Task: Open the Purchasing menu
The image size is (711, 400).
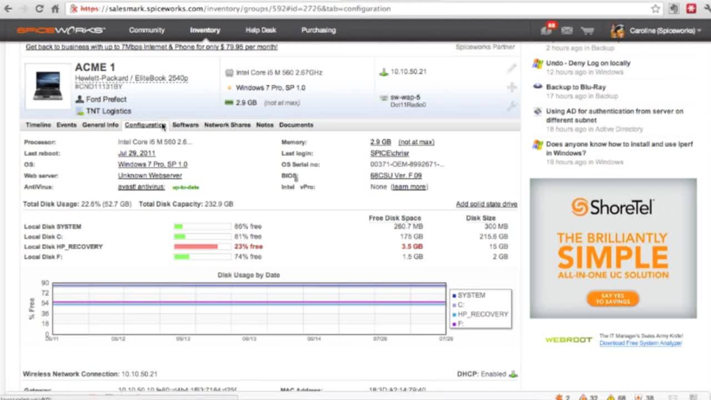Action: coord(318,30)
